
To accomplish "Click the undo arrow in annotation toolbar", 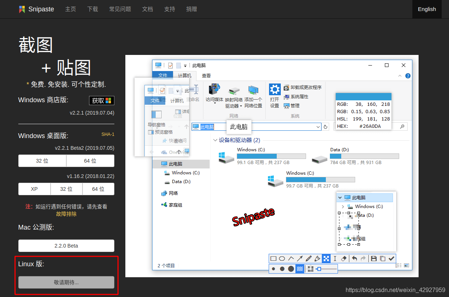I will coord(354,259).
